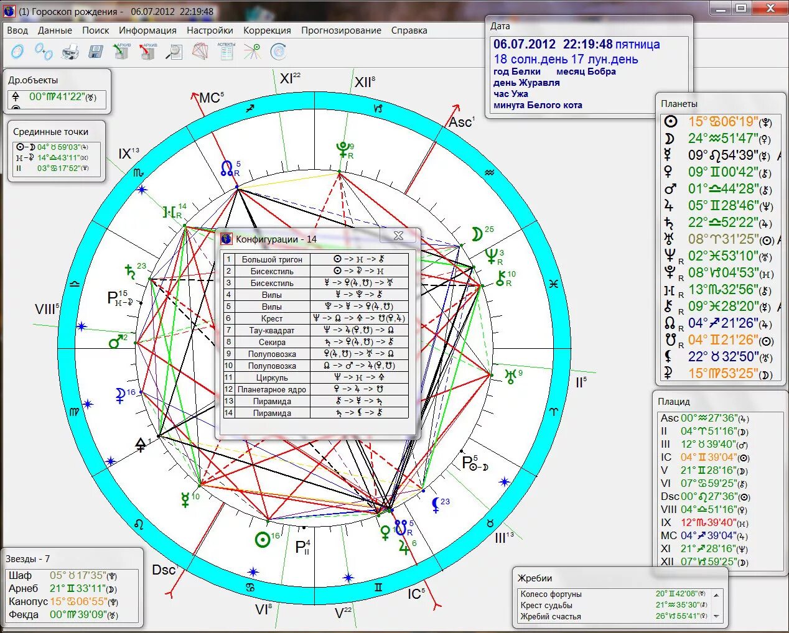Image resolution: width=789 pixels, height=633 pixels.
Task: Open the Справка menu
Action: (x=409, y=30)
